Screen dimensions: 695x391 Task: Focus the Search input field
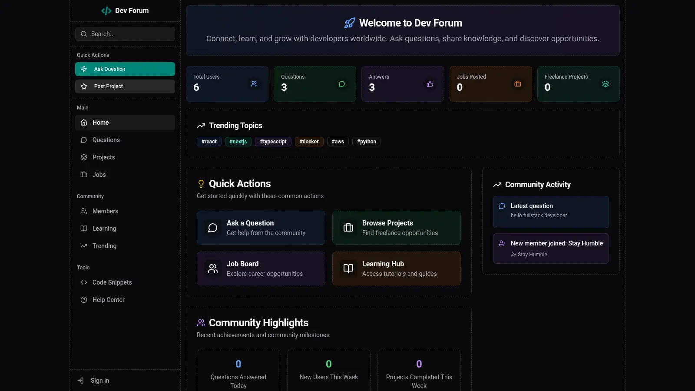[125, 34]
